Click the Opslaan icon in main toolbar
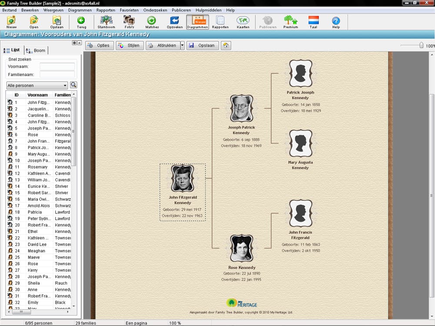 point(57,22)
